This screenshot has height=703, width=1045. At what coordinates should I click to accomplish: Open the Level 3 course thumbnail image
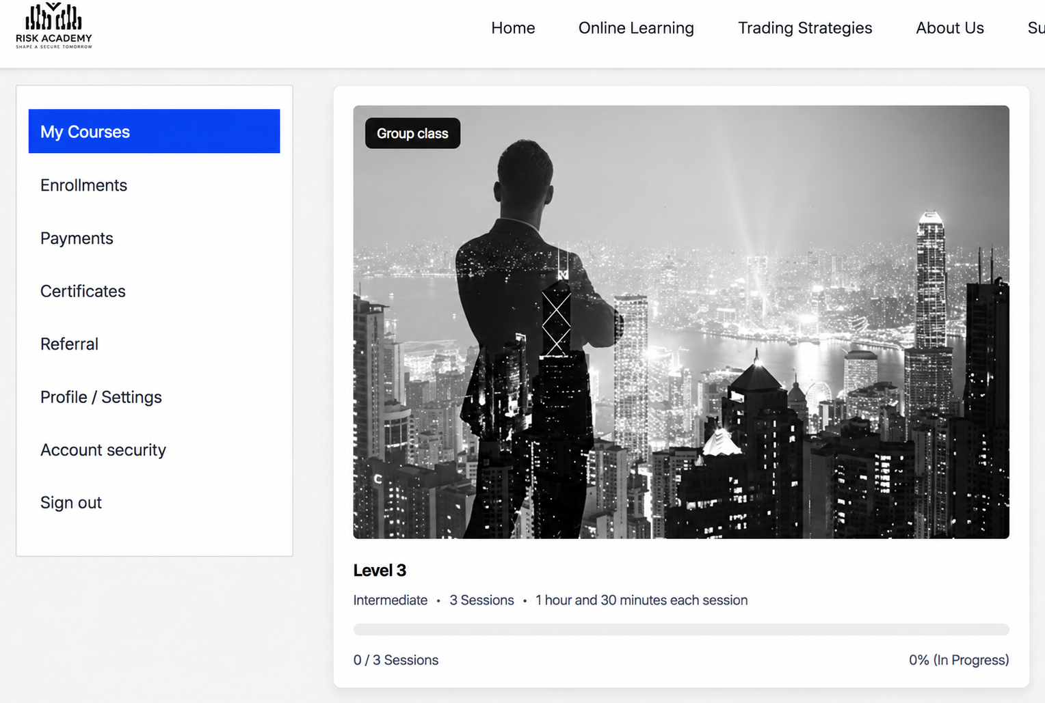[x=681, y=322]
